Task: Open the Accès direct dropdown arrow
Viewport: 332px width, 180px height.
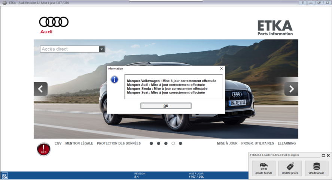Action: point(102,49)
